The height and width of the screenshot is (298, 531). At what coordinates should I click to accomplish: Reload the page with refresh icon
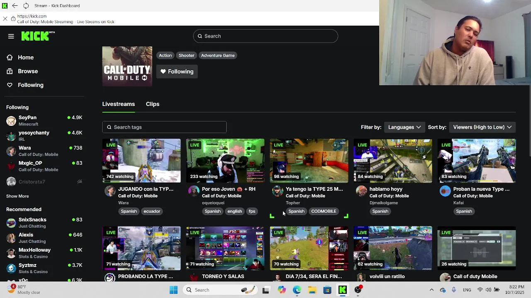(x=26, y=6)
